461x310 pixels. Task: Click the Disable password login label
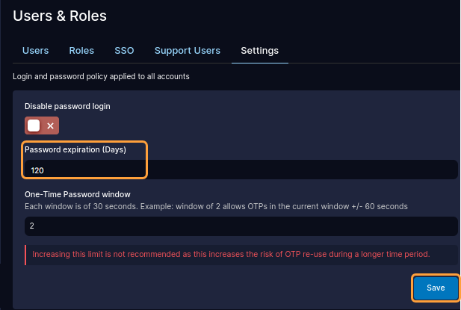point(67,106)
